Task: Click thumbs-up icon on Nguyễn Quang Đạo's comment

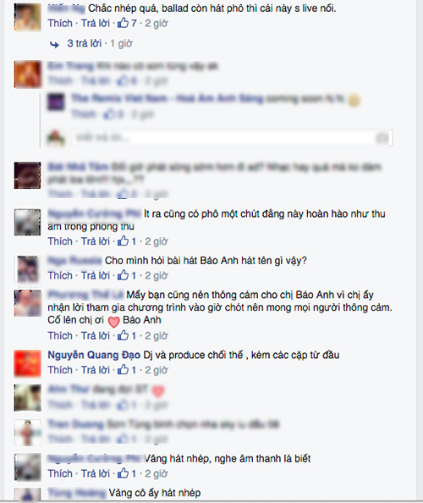Action: 123,369
